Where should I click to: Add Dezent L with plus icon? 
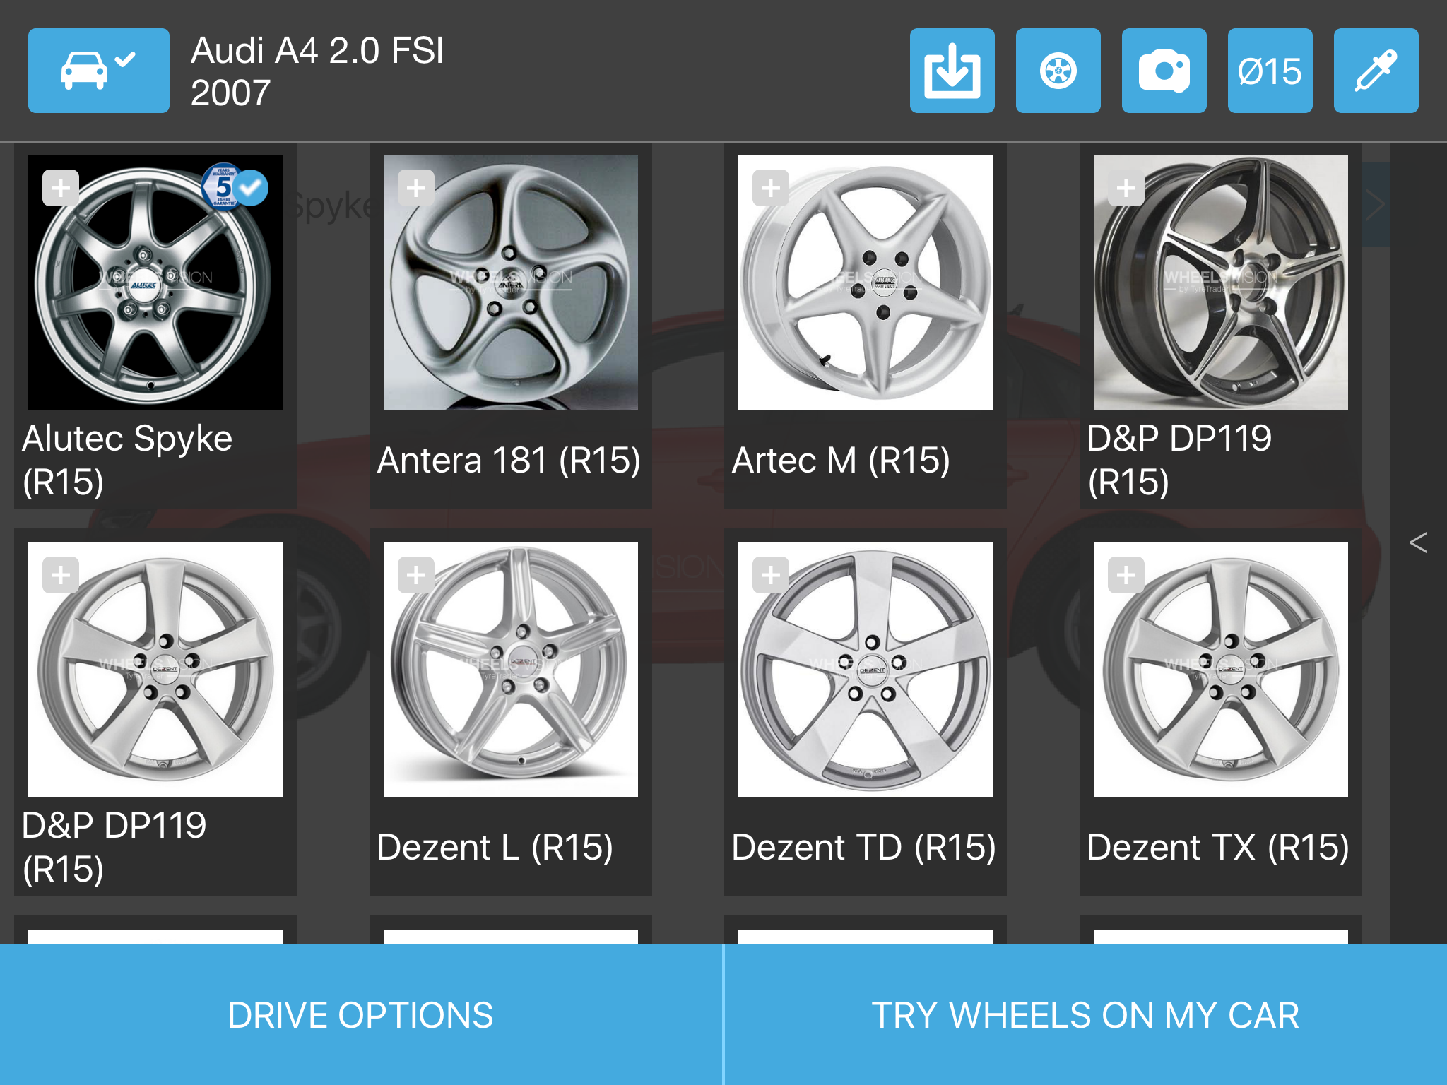point(416,575)
